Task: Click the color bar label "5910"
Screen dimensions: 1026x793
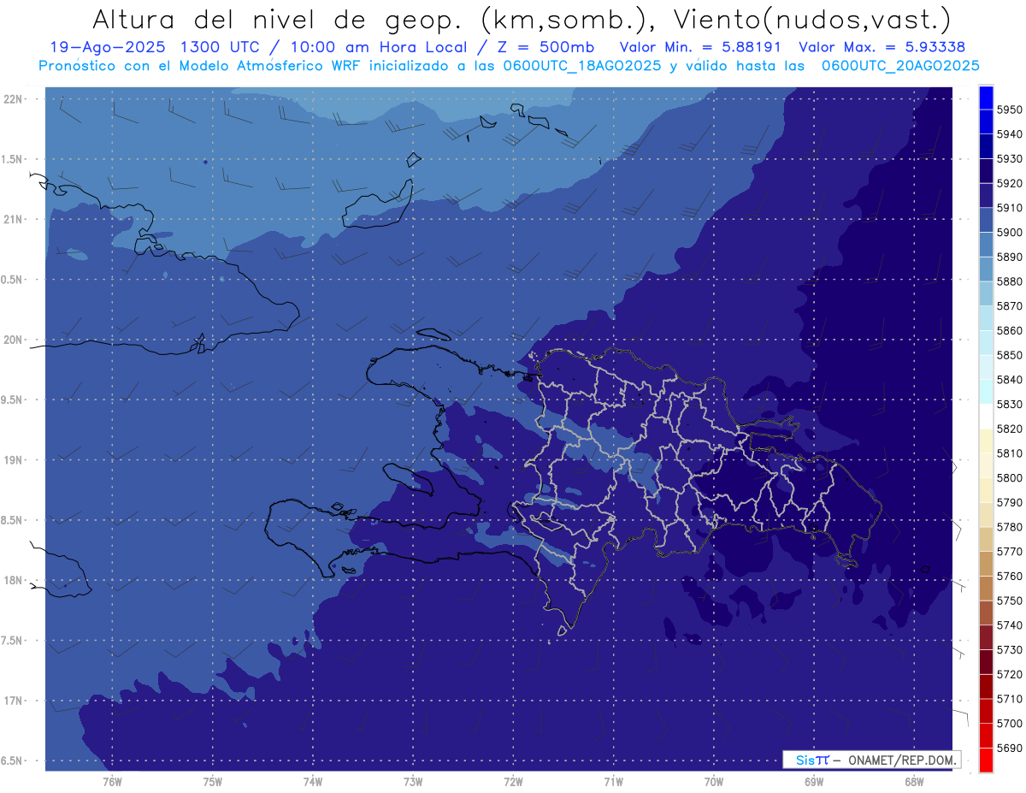Action: coord(1009,208)
